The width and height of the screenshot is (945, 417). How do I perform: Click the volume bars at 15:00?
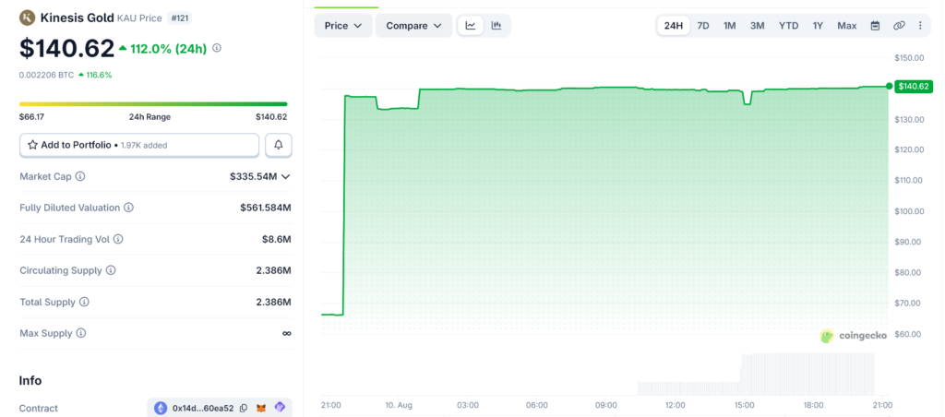click(745, 375)
